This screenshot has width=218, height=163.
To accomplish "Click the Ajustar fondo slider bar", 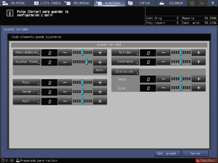I will coord(82,62).
